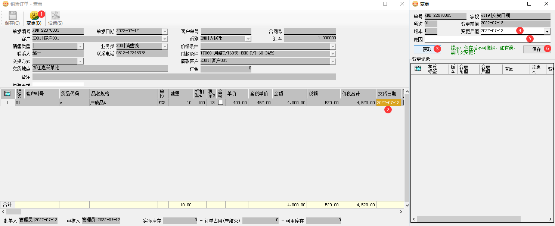Open the 单据日期 date dropdown
The height and width of the screenshot is (226, 555).
tap(164, 31)
